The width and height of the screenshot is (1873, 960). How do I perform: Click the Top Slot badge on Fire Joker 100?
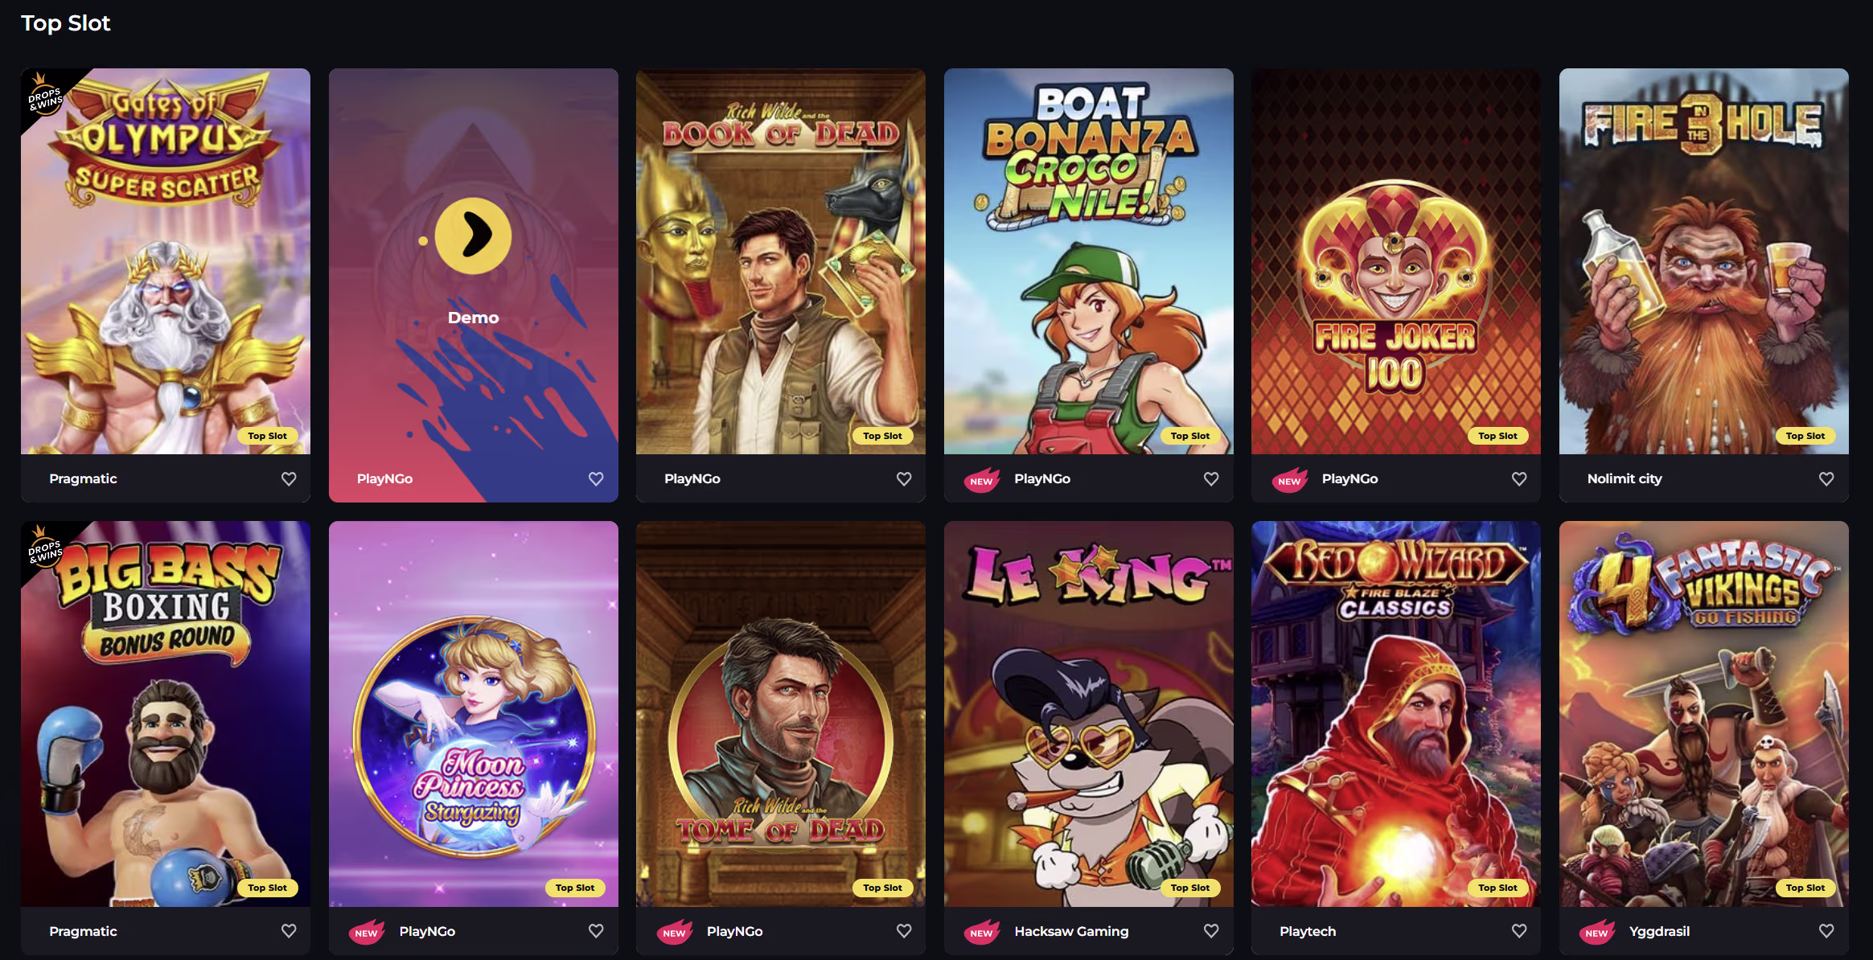1497,436
